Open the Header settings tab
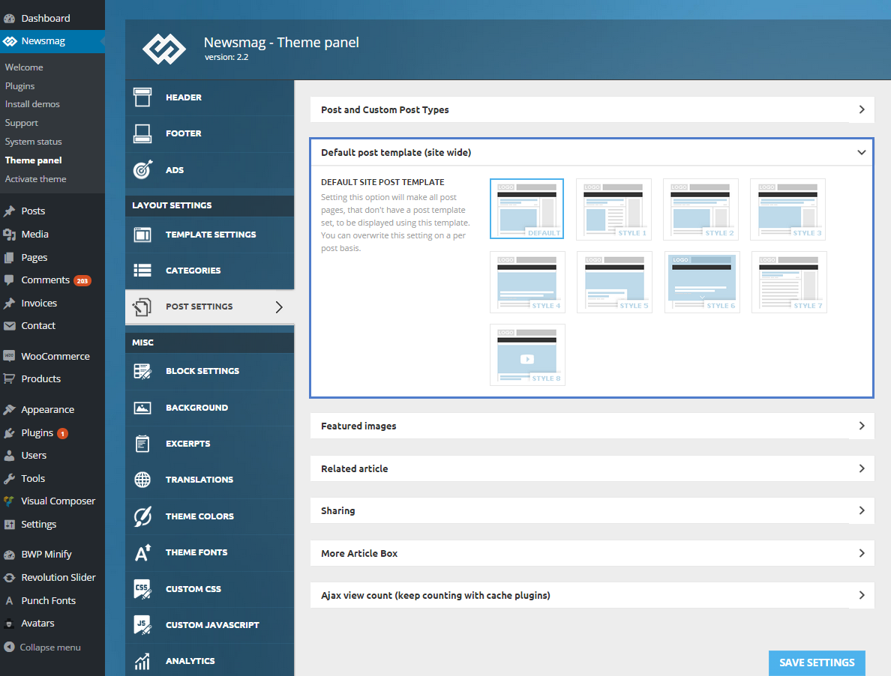The height and width of the screenshot is (676, 891). click(210, 97)
